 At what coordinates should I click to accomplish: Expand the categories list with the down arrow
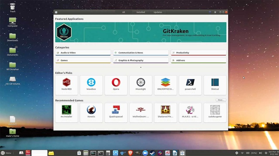click(x=141, y=67)
